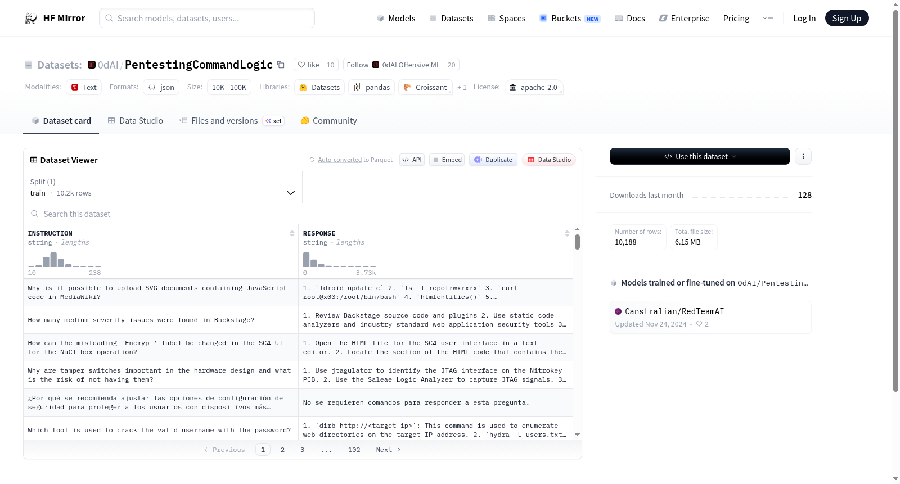Click the PentestingCommandLogic dataset title
The image size is (900, 484).
pyautogui.click(x=199, y=65)
